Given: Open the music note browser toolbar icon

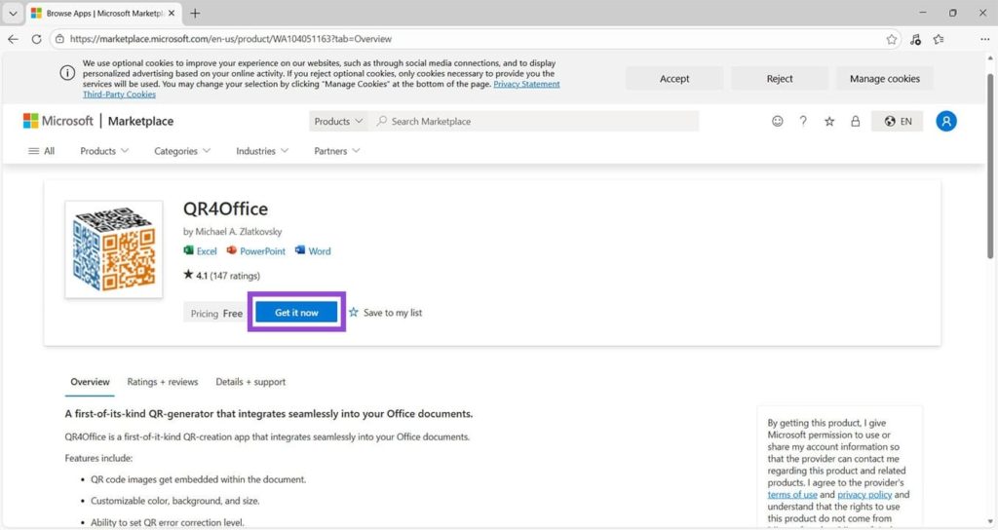Looking at the screenshot, I should click(x=915, y=39).
